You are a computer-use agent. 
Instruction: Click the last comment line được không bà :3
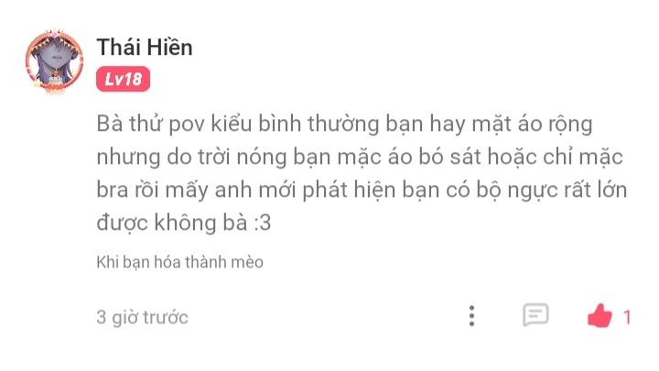[x=184, y=223]
